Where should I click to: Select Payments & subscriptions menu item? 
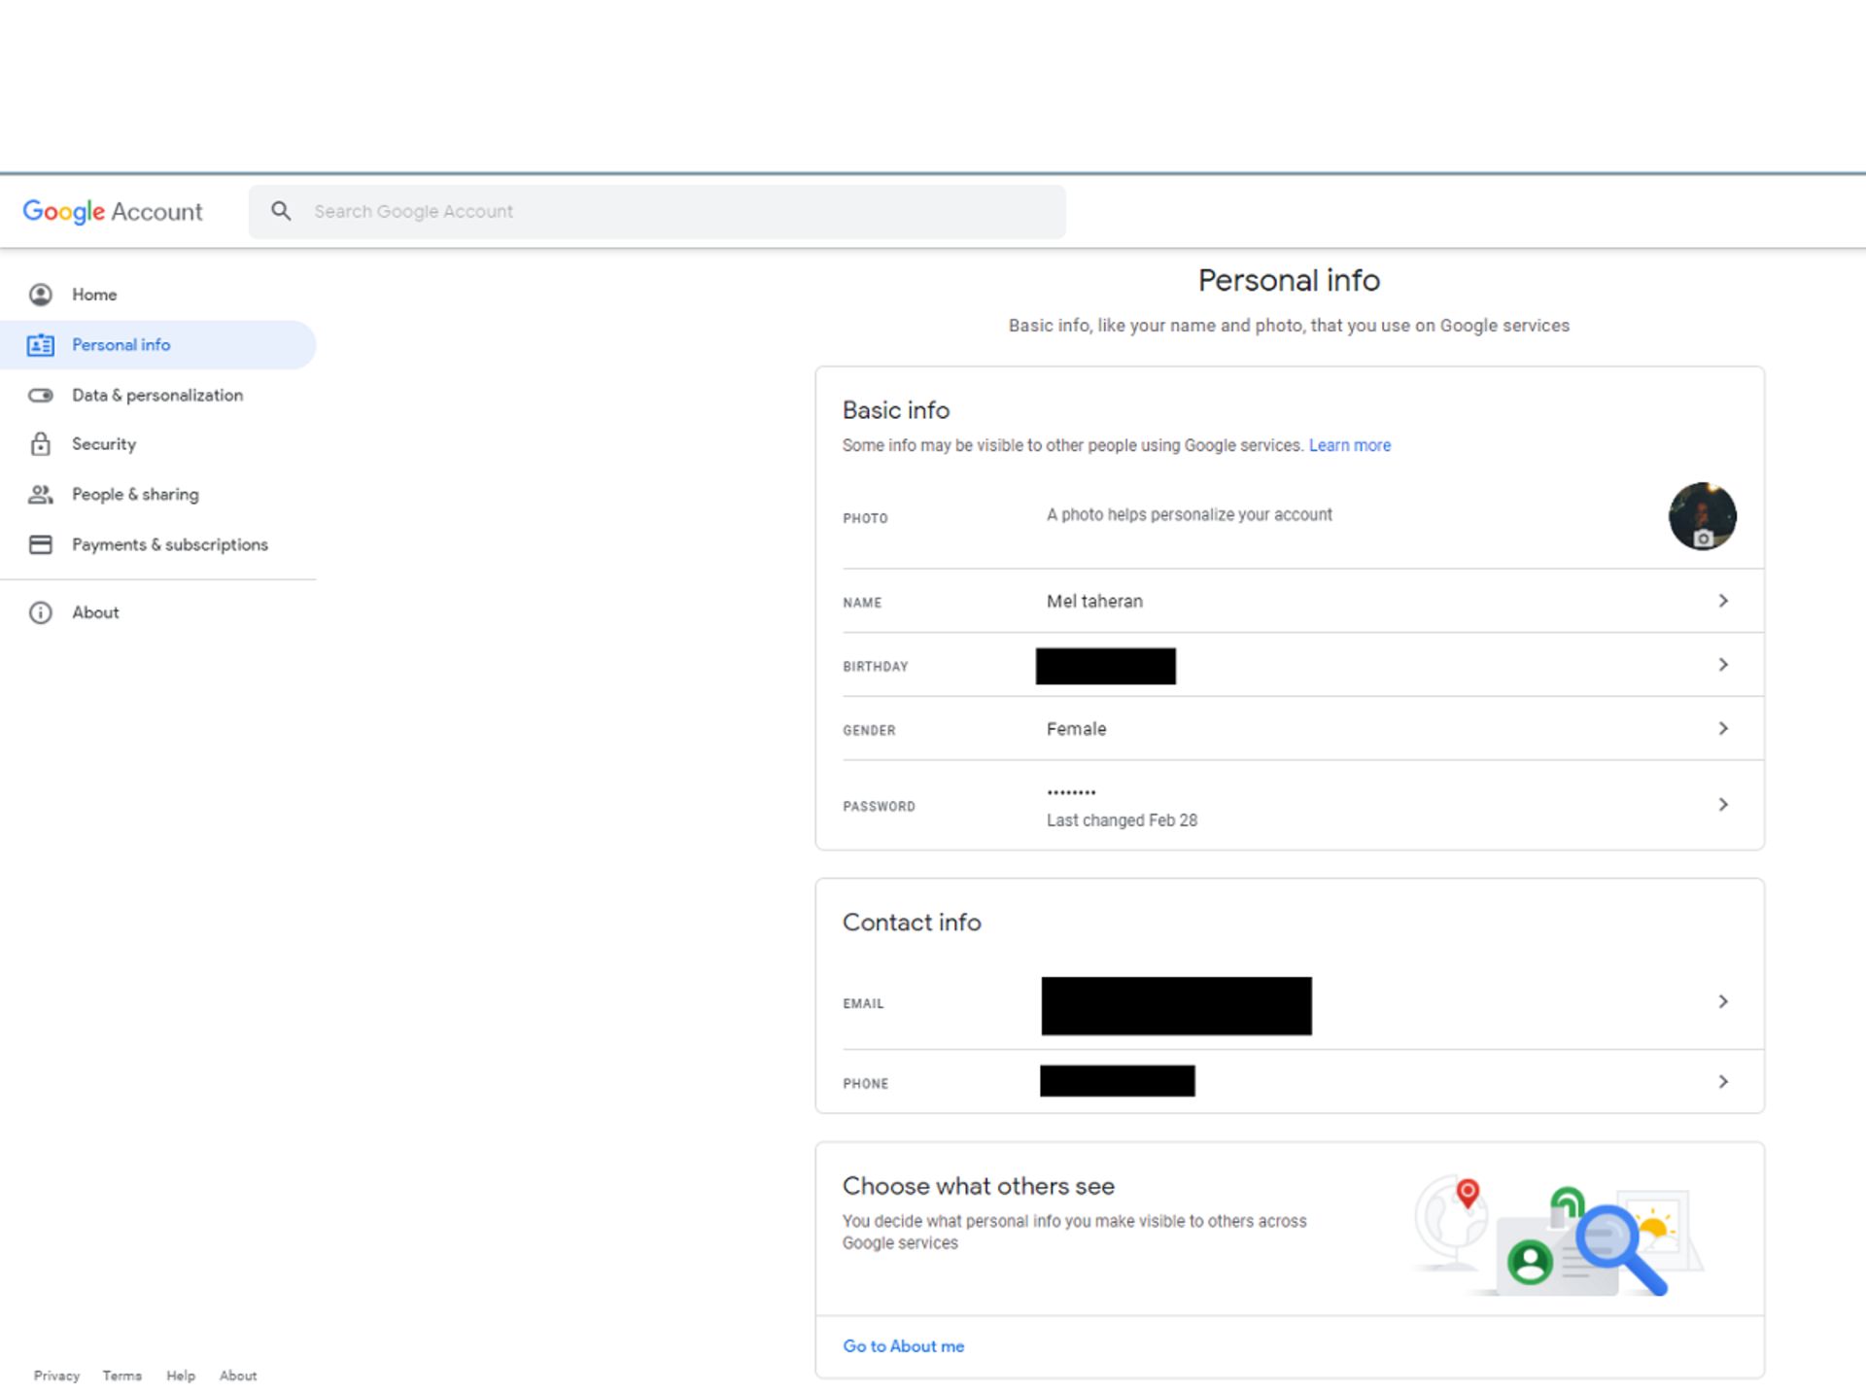coord(170,544)
